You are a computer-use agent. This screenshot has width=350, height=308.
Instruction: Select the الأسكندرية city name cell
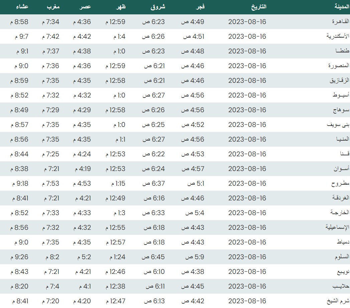coord(338,36)
